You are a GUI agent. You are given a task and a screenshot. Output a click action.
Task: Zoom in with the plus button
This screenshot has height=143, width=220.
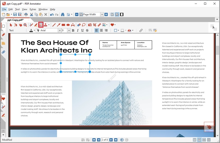106,14
